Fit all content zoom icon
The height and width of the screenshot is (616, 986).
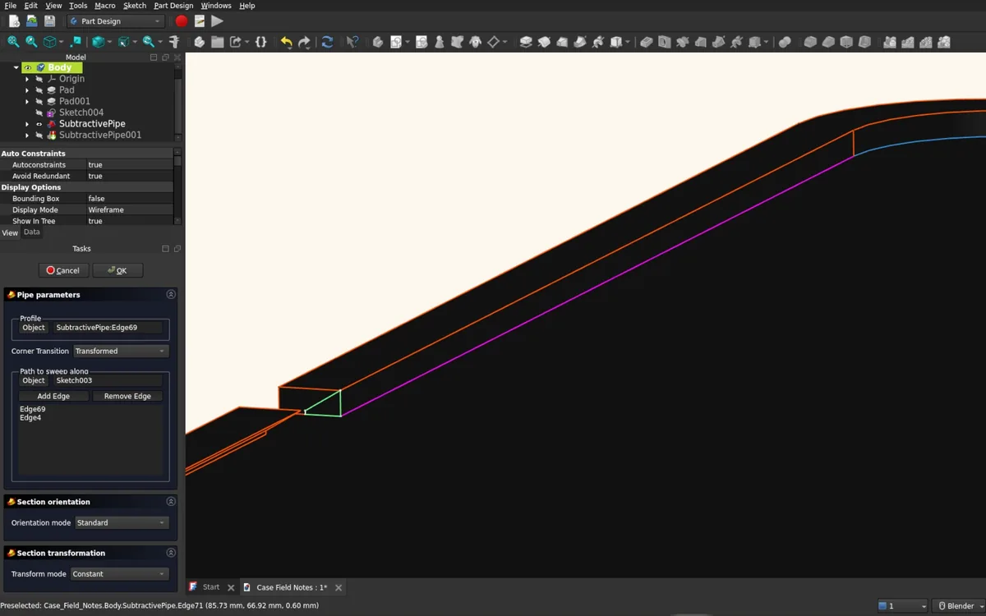pyautogui.click(x=13, y=42)
